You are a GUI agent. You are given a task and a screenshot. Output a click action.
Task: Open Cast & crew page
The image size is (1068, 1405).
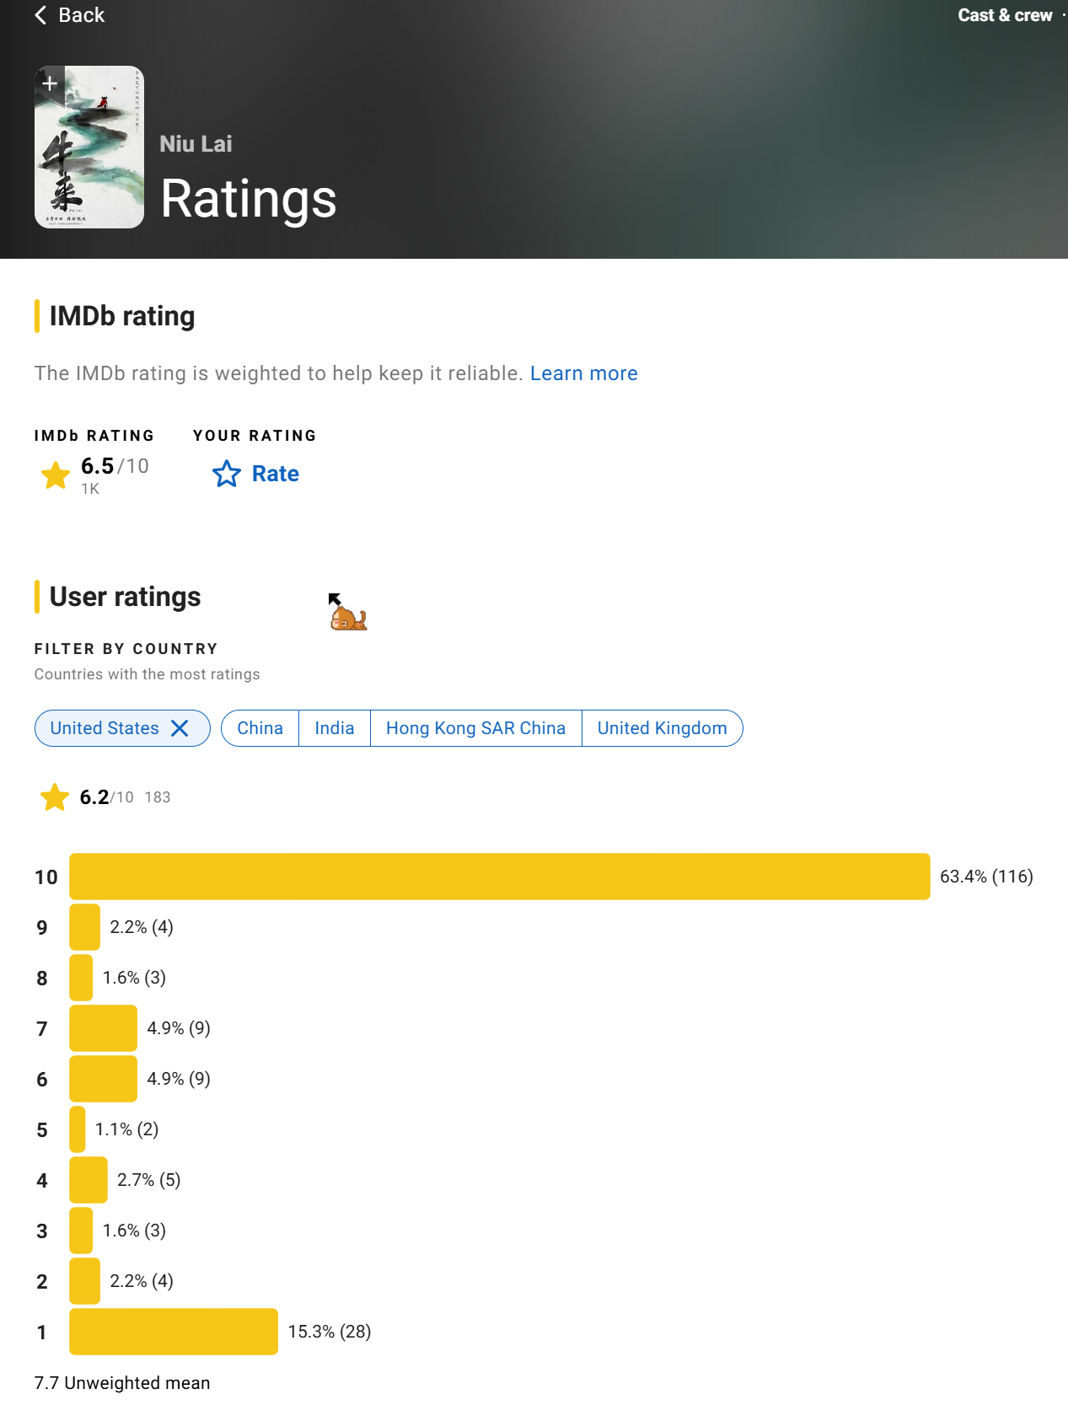pyautogui.click(x=1005, y=15)
